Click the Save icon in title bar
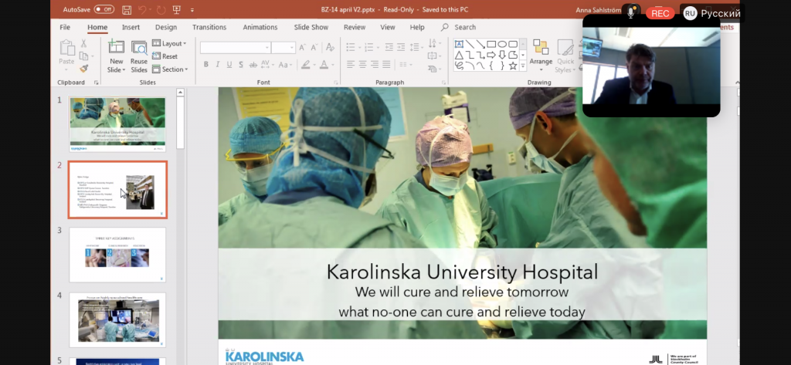791x365 pixels. point(127,9)
